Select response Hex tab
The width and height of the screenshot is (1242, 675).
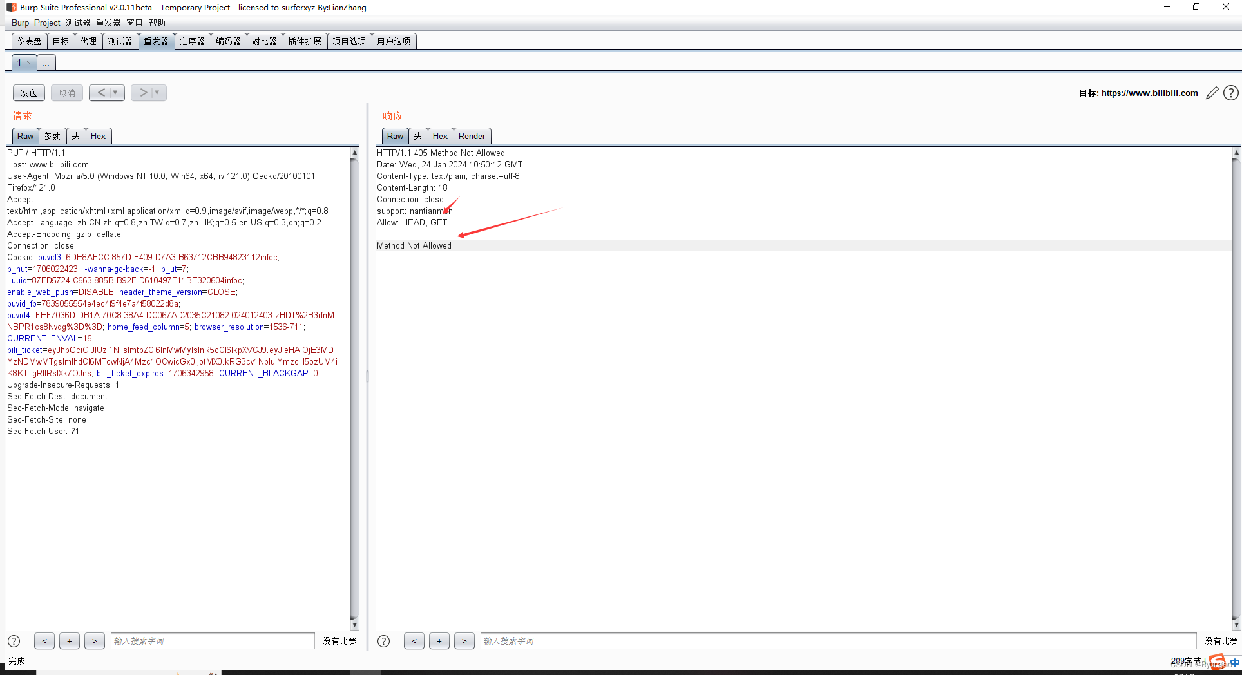coord(441,136)
